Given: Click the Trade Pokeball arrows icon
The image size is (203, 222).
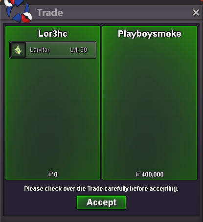Looking at the screenshot, I should point(18,11).
